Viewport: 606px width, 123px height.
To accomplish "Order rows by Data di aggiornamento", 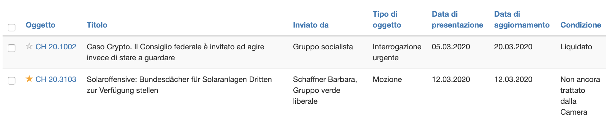I will [x=522, y=20].
